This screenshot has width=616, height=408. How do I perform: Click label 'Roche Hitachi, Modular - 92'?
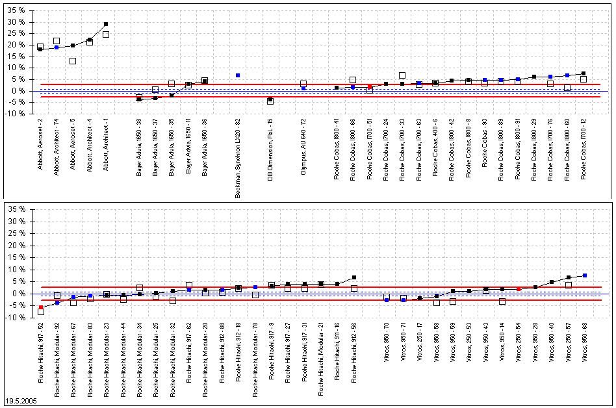(57, 360)
